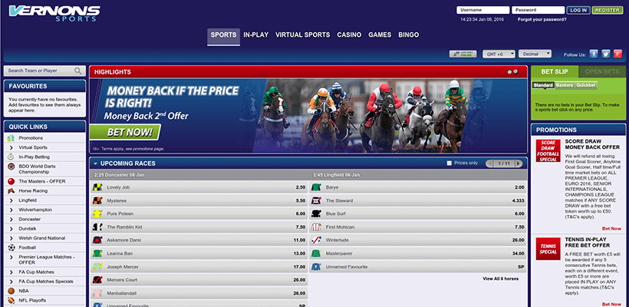Click the Search Team or Player field

click(44, 71)
